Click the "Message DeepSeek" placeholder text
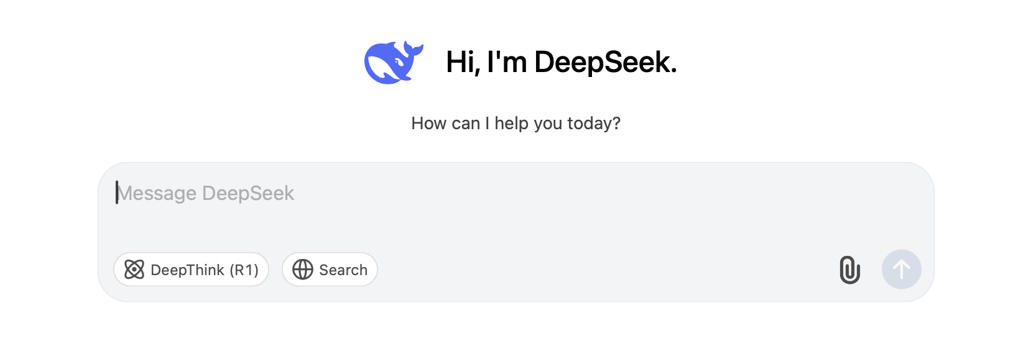The width and height of the screenshot is (1031, 354). [x=206, y=193]
